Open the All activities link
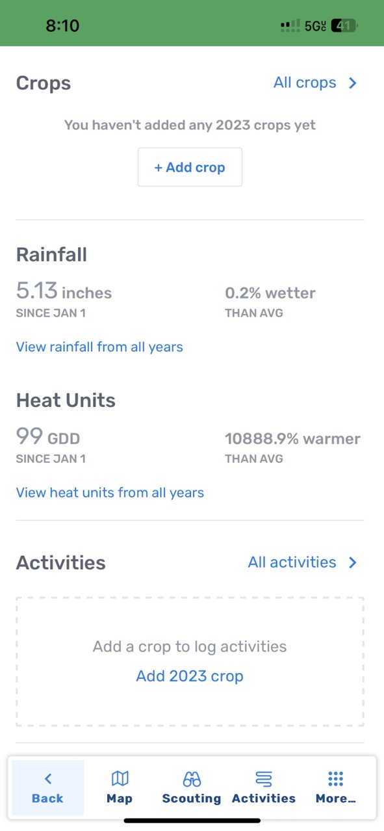This screenshot has width=384, height=831. coord(292,562)
